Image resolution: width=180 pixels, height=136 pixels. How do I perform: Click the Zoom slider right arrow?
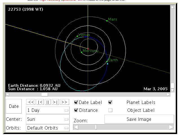click(x=171, y=127)
